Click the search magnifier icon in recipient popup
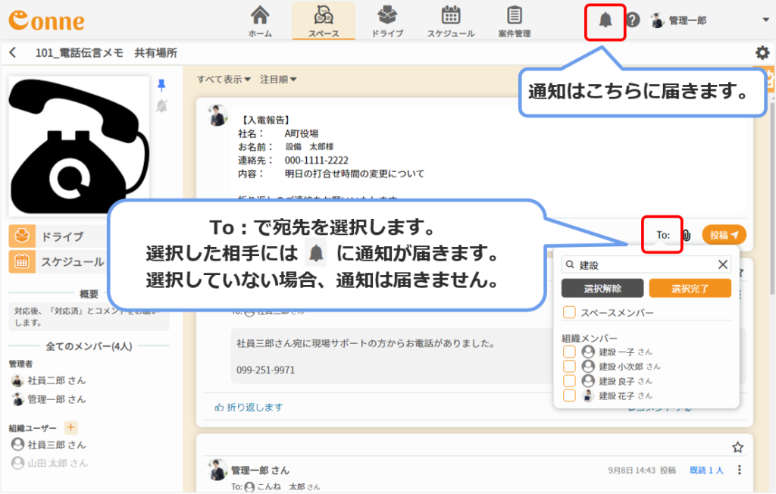Viewport: 776px width, 494px height. coord(570,265)
